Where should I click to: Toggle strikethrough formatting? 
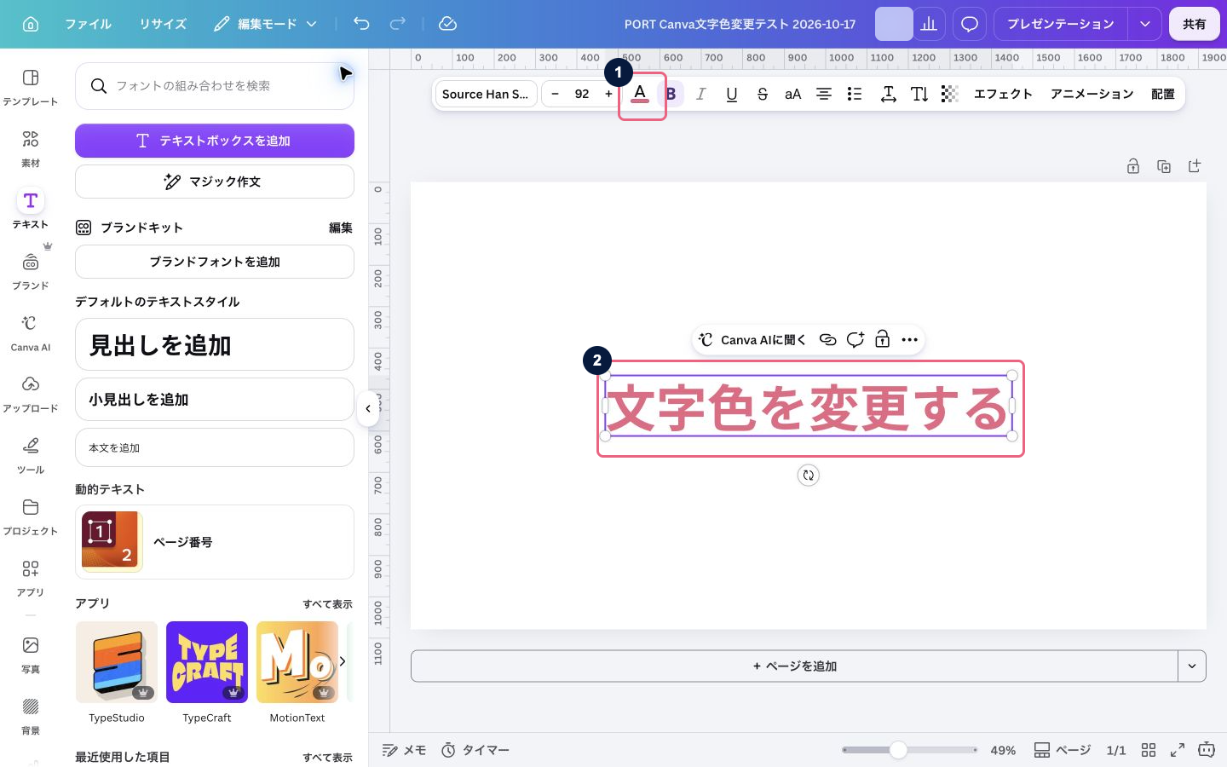(763, 94)
